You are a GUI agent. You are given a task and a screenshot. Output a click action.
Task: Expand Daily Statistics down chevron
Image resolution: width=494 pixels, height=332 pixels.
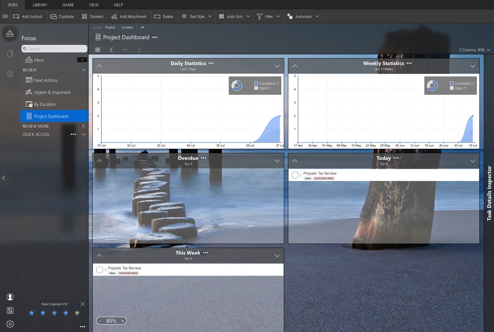tap(277, 66)
